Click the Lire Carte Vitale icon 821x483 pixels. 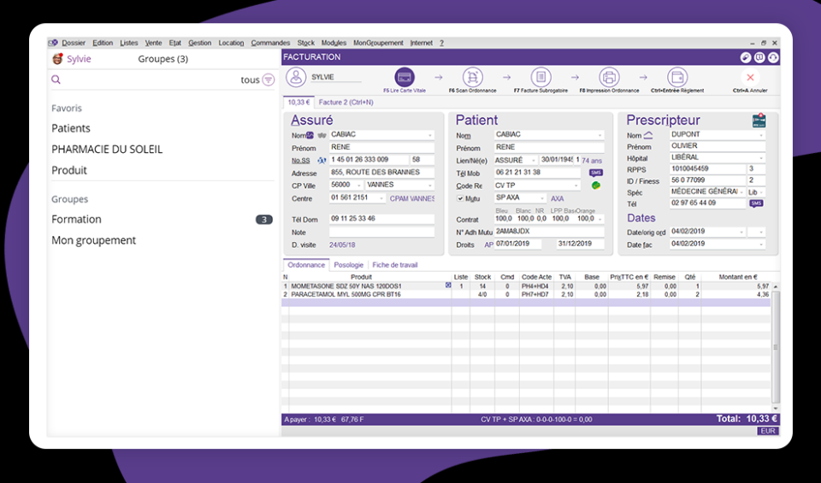pyautogui.click(x=405, y=77)
